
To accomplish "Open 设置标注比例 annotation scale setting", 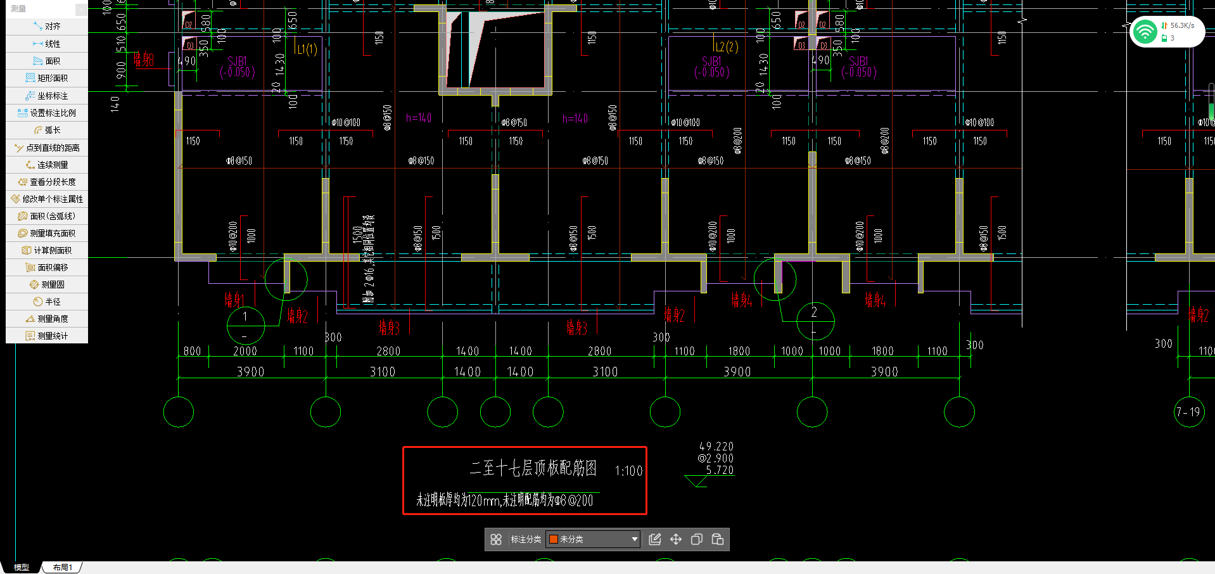I will (47, 113).
